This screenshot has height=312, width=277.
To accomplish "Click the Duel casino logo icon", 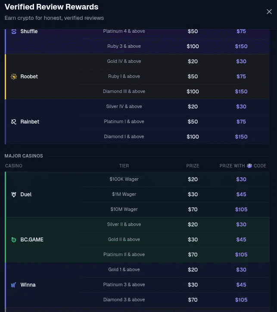I will (x=14, y=195).
